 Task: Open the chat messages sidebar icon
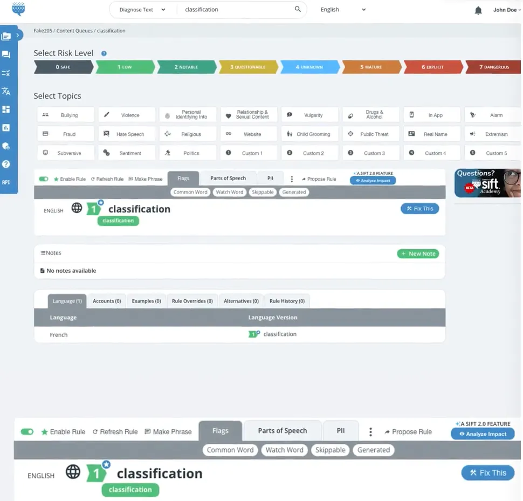[x=6, y=54]
